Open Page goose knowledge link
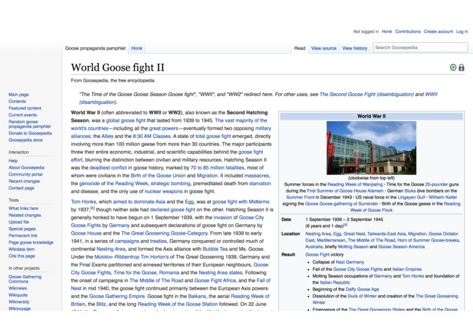 tap(31, 242)
